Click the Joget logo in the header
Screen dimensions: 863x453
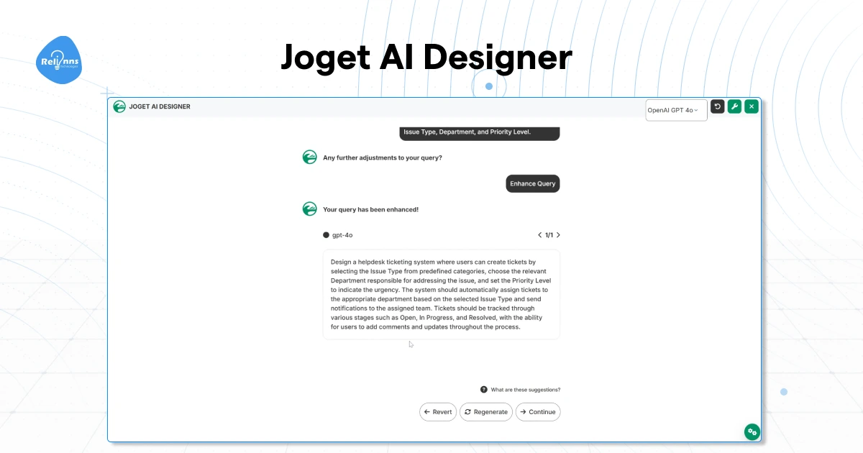click(119, 106)
